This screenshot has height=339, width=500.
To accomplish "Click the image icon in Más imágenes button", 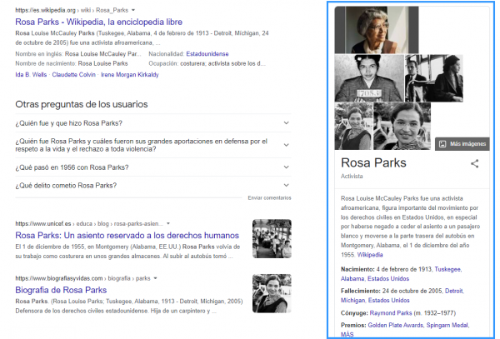I will (x=442, y=144).
